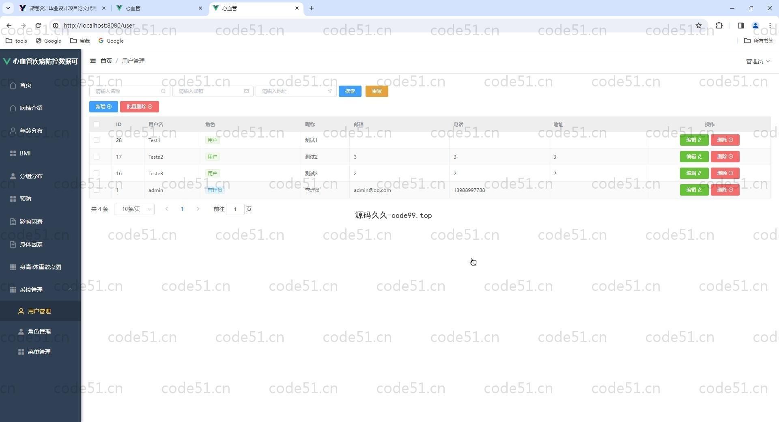Go to next page with right chevron
The height and width of the screenshot is (422, 779).
coord(198,209)
